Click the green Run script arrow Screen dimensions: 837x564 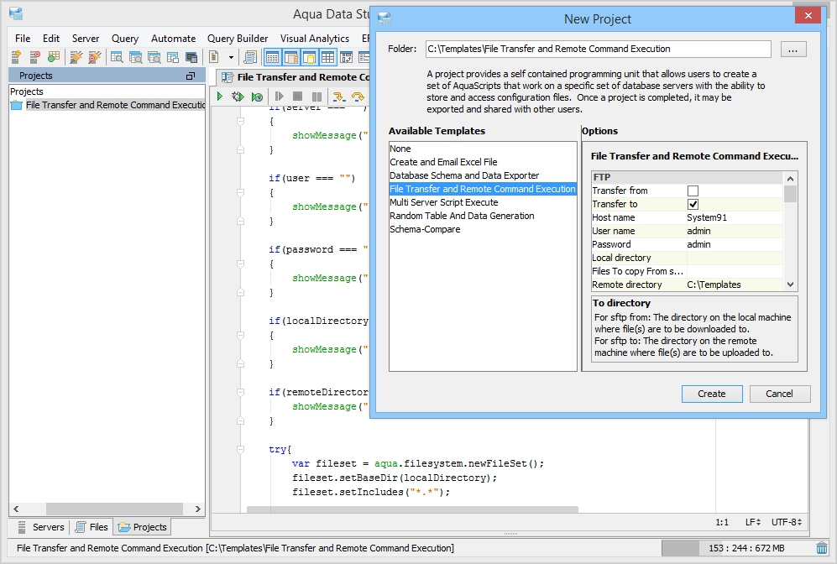click(220, 97)
